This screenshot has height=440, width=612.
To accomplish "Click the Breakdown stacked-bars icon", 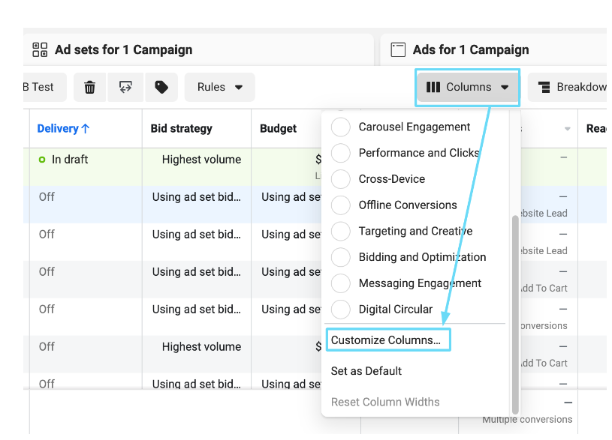I will [x=544, y=87].
